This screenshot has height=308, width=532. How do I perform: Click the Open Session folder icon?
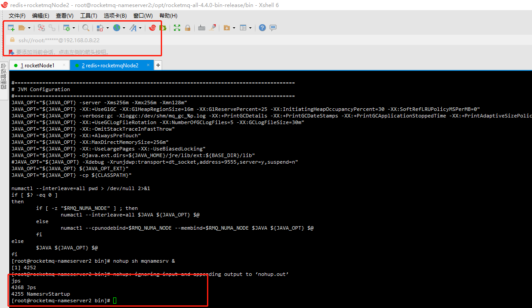(x=22, y=28)
